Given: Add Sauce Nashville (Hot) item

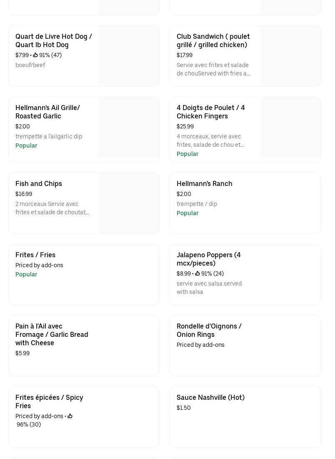Looking at the screenshot, I should tap(210, 397).
